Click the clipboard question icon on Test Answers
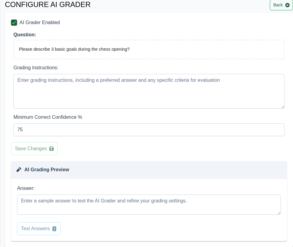 54,229
